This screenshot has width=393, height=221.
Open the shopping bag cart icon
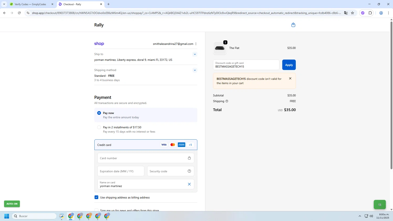point(293,25)
